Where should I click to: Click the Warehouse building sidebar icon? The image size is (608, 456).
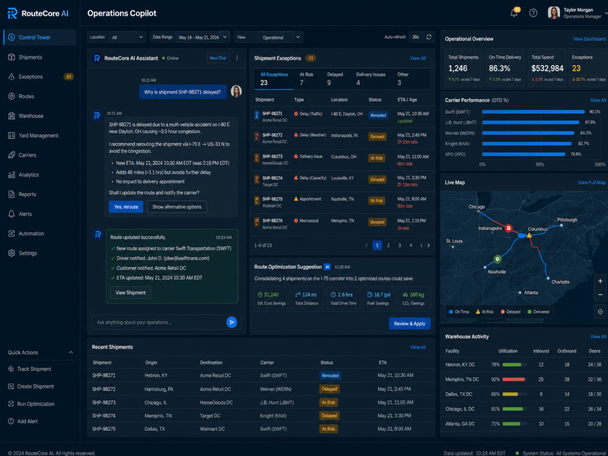pos(12,116)
